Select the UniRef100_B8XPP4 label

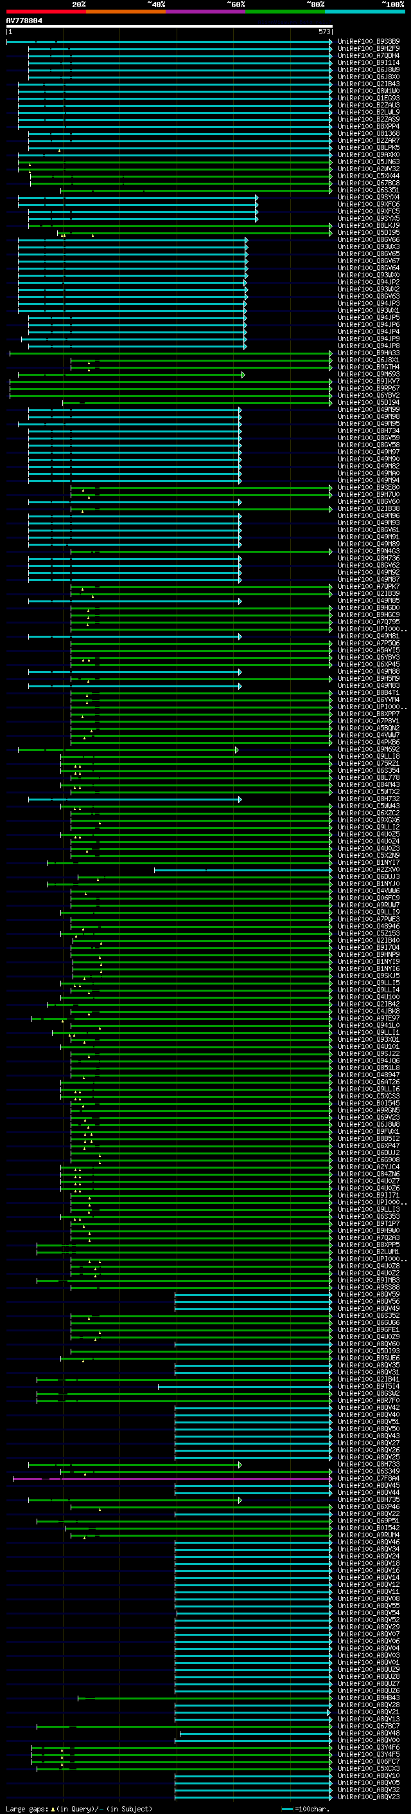(369, 127)
